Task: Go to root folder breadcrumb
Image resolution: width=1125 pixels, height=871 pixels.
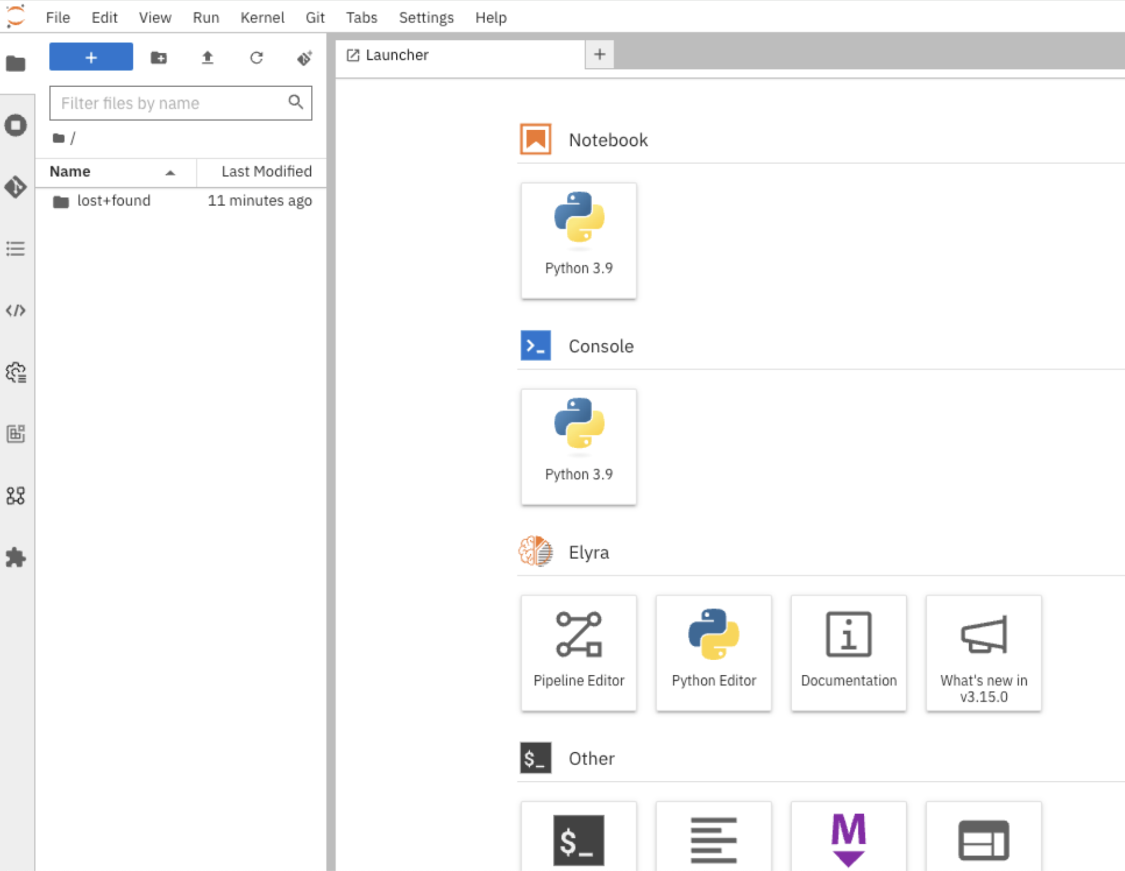Action: coord(59,138)
